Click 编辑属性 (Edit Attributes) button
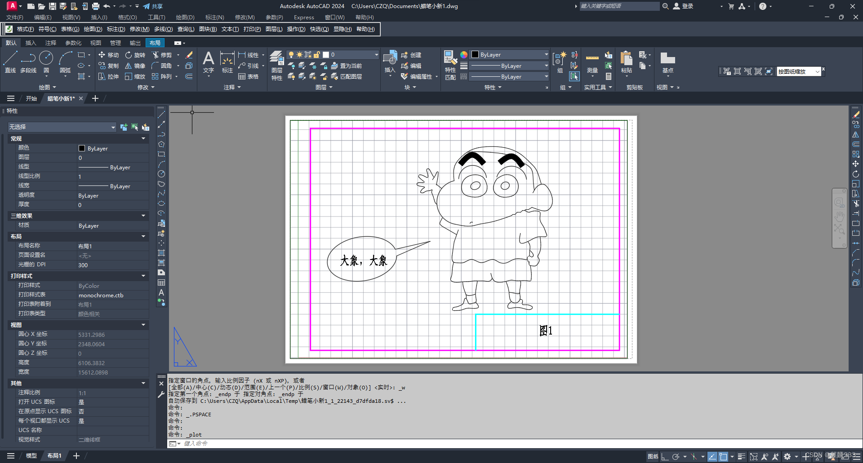Screen dimensions: 863x463 (x=416, y=76)
